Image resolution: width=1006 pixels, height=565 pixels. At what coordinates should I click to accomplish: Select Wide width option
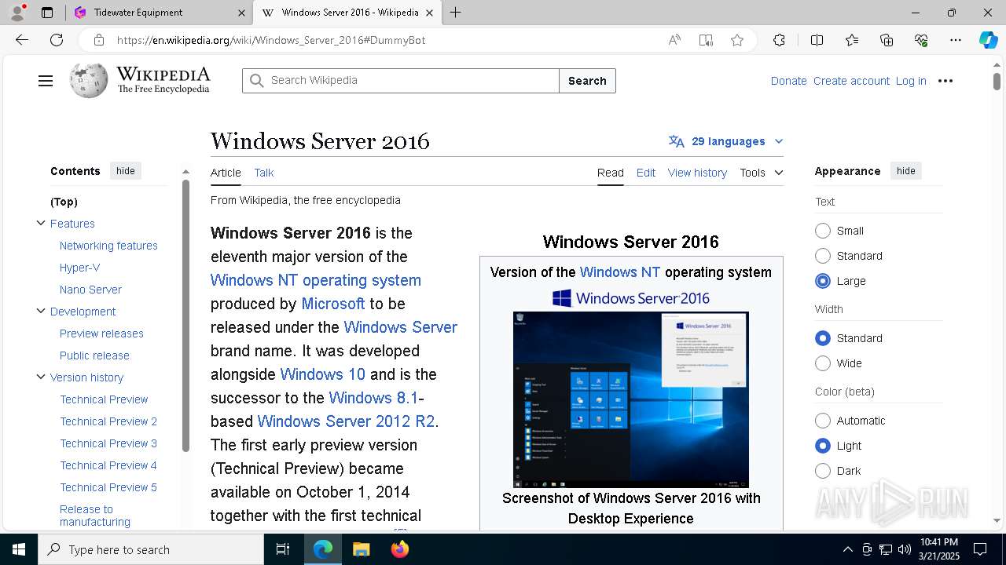[823, 363]
